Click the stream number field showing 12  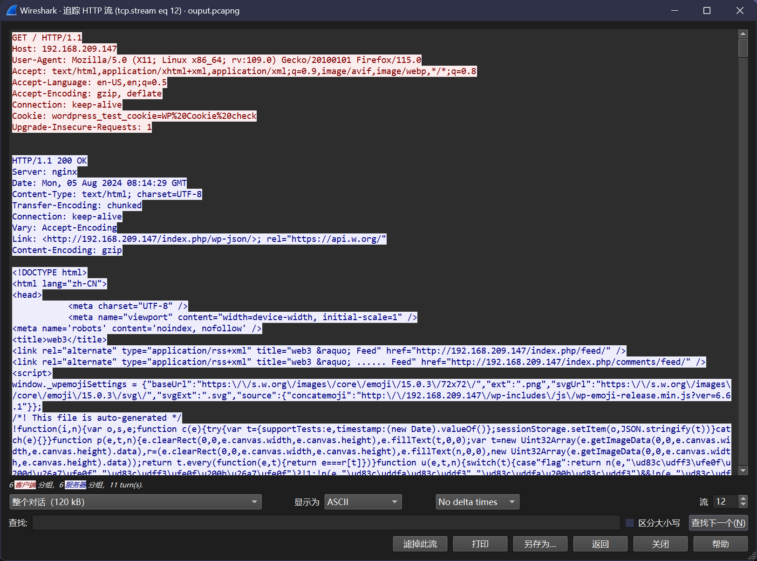(x=726, y=502)
